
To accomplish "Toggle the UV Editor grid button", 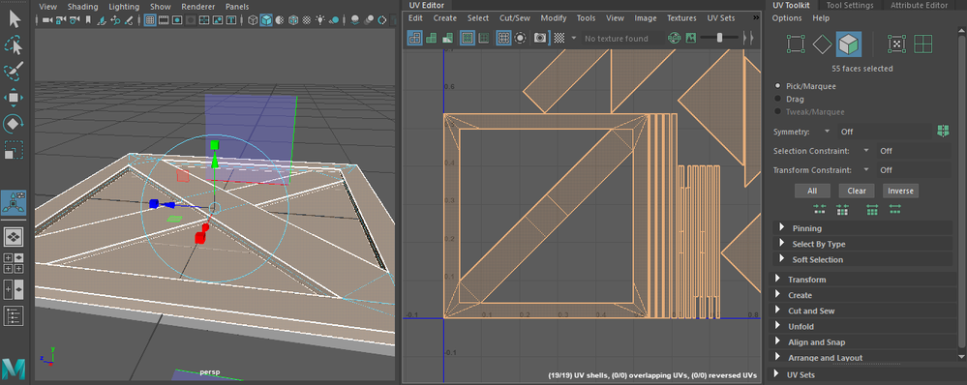I will click(504, 38).
